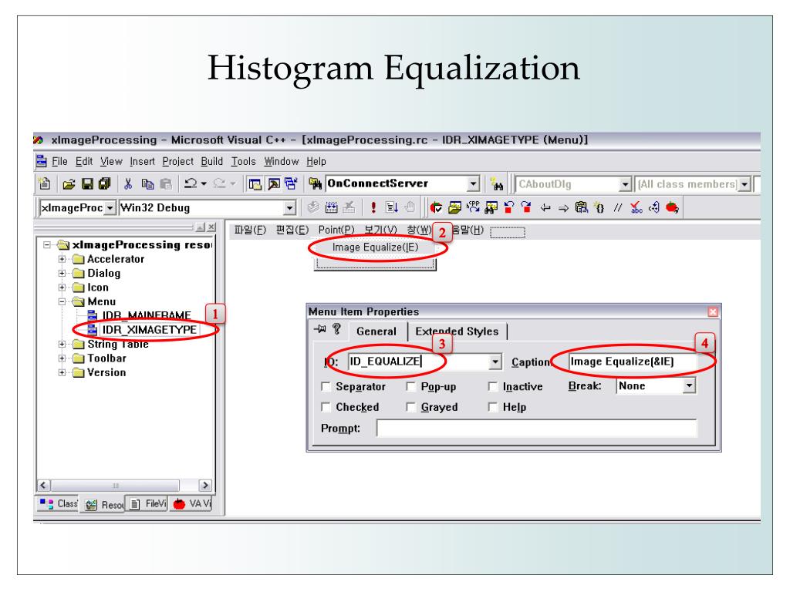Open the xImageProc project dropdown
Viewport: 790px width, 592px height.
pyautogui.click(x=110, y=207)
